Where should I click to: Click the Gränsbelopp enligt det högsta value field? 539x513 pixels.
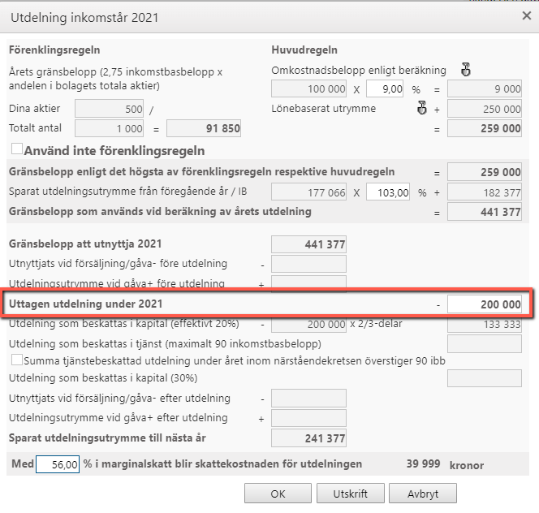(485, 172)
